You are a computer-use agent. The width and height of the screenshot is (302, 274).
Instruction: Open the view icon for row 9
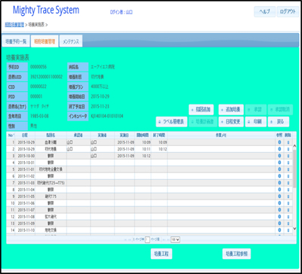click(279, 196)
